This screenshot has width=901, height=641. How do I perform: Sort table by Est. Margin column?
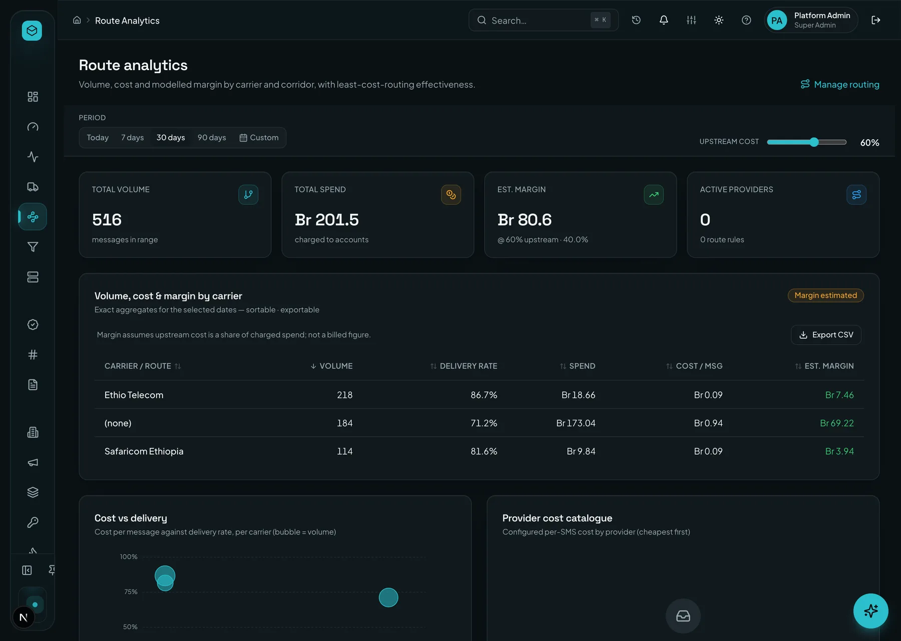point(824,366)
